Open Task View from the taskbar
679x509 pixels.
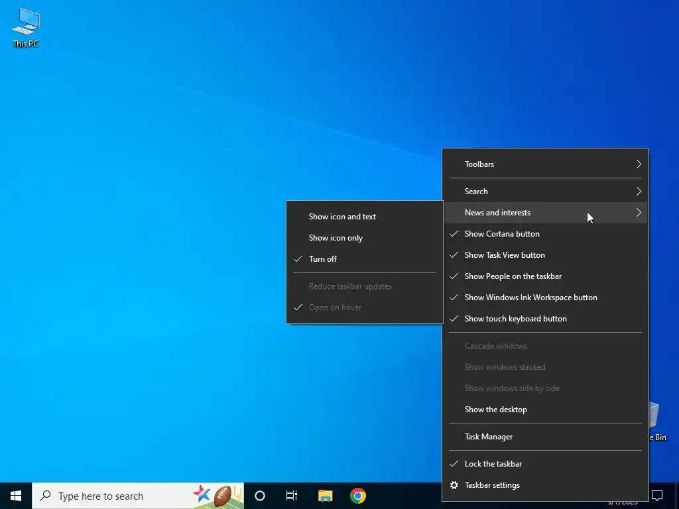coord(292,496)
